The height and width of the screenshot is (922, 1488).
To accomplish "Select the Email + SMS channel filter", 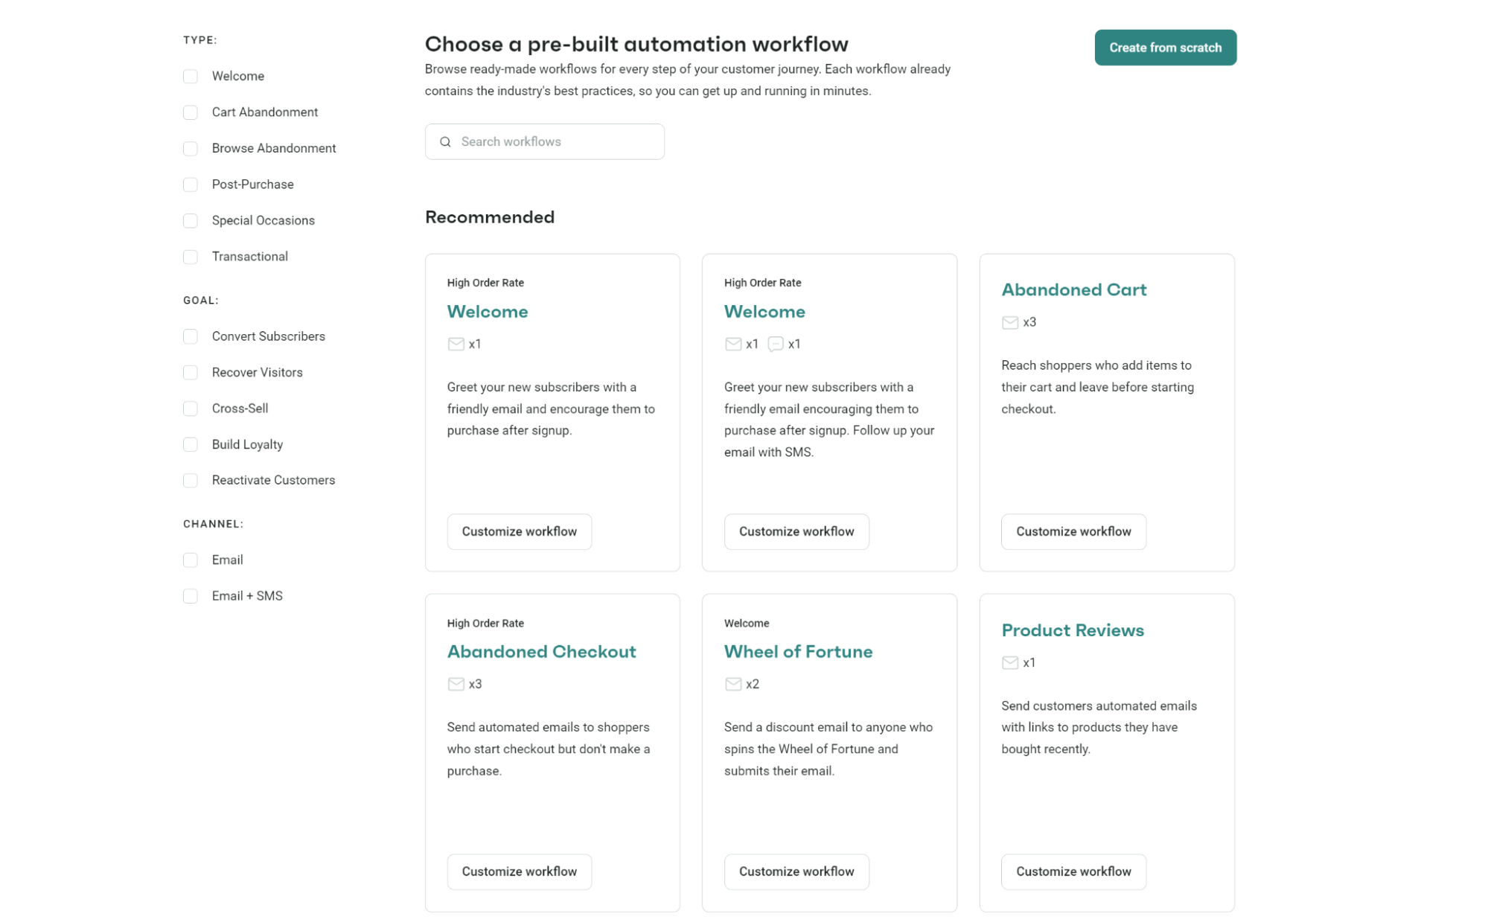I will click(191, 596).
